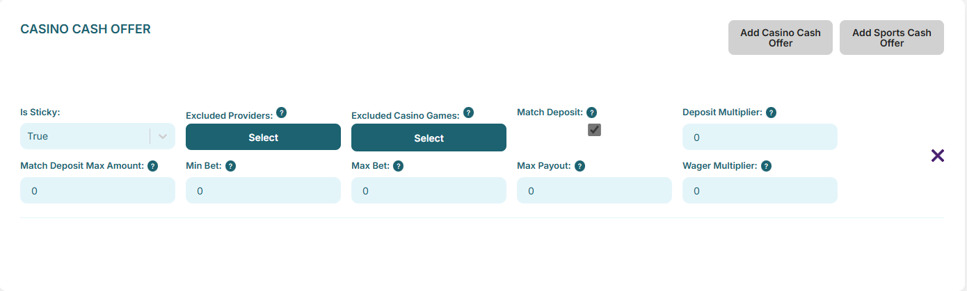Click the Match Deposit help icon

tap(591, 112)
